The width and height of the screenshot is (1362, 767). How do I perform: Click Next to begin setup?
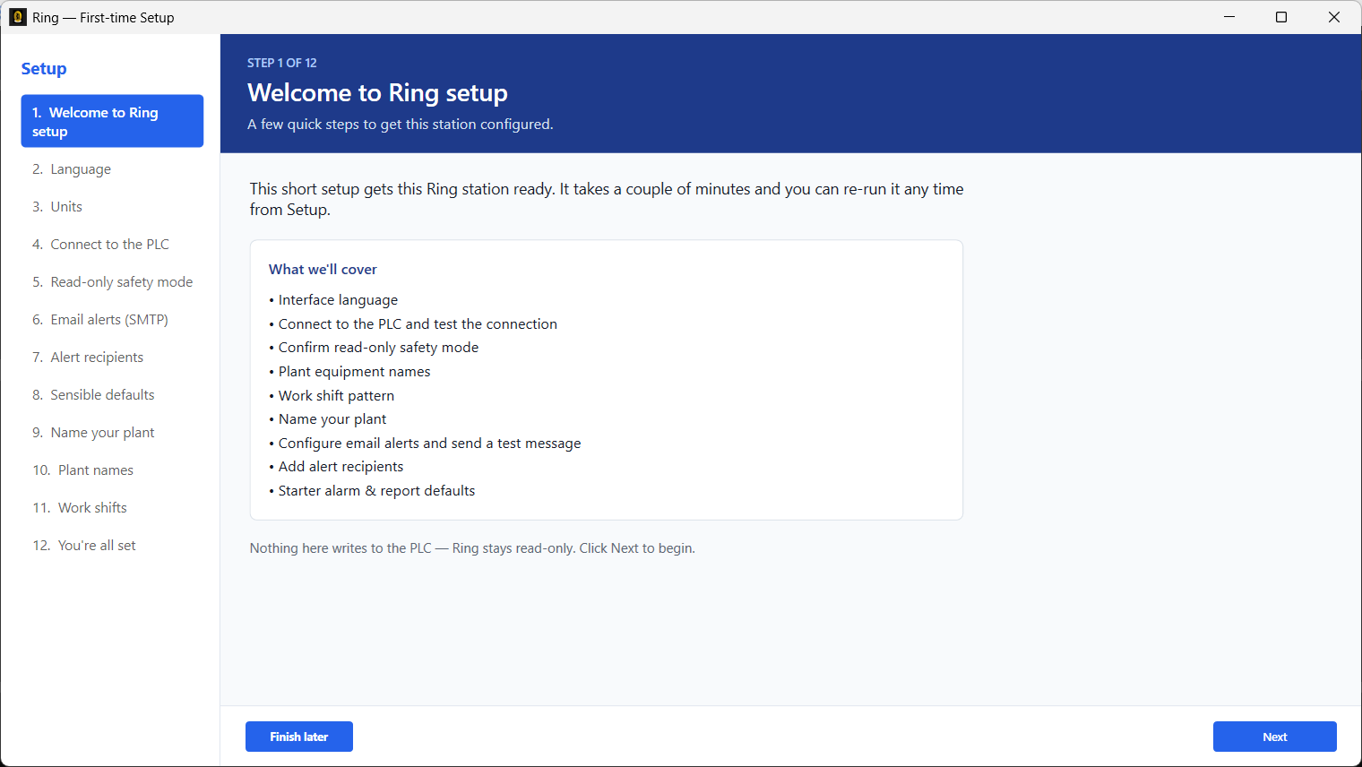pyautogui.click(x=1274, y=737)
